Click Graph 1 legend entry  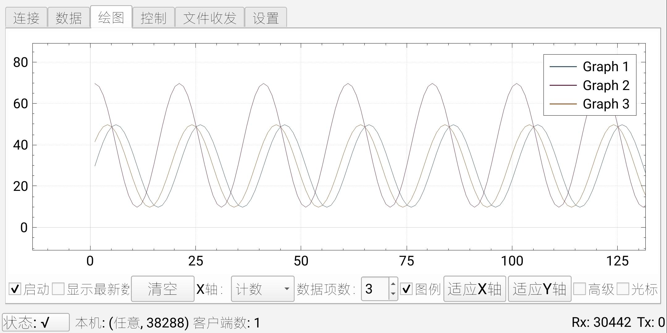coord(605,67)
